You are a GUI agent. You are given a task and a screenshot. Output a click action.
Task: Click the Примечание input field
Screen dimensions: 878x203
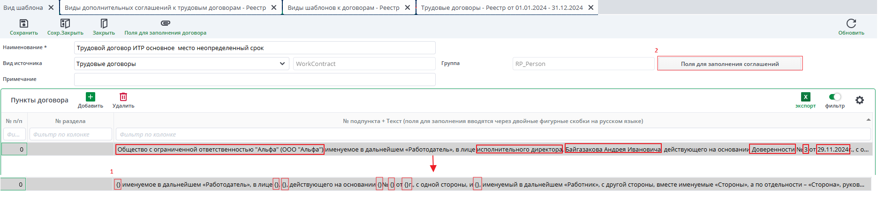[x=255, y=80]
